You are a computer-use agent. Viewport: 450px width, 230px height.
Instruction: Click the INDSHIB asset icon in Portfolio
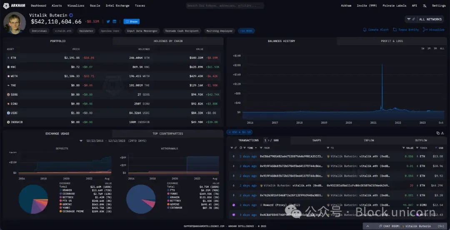click(8, 122)
